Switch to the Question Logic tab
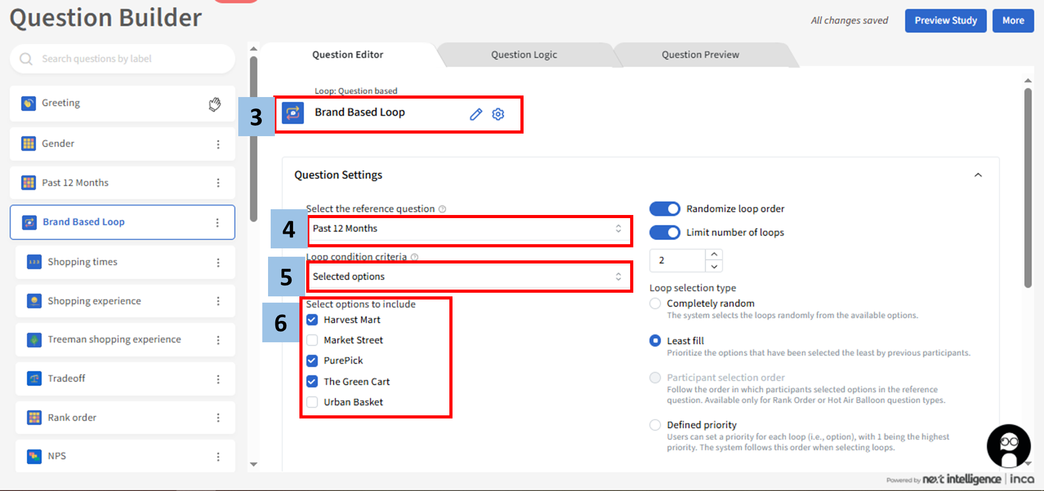The height and width of the screenshot is (491, 1044). click(x=524, y=55)
